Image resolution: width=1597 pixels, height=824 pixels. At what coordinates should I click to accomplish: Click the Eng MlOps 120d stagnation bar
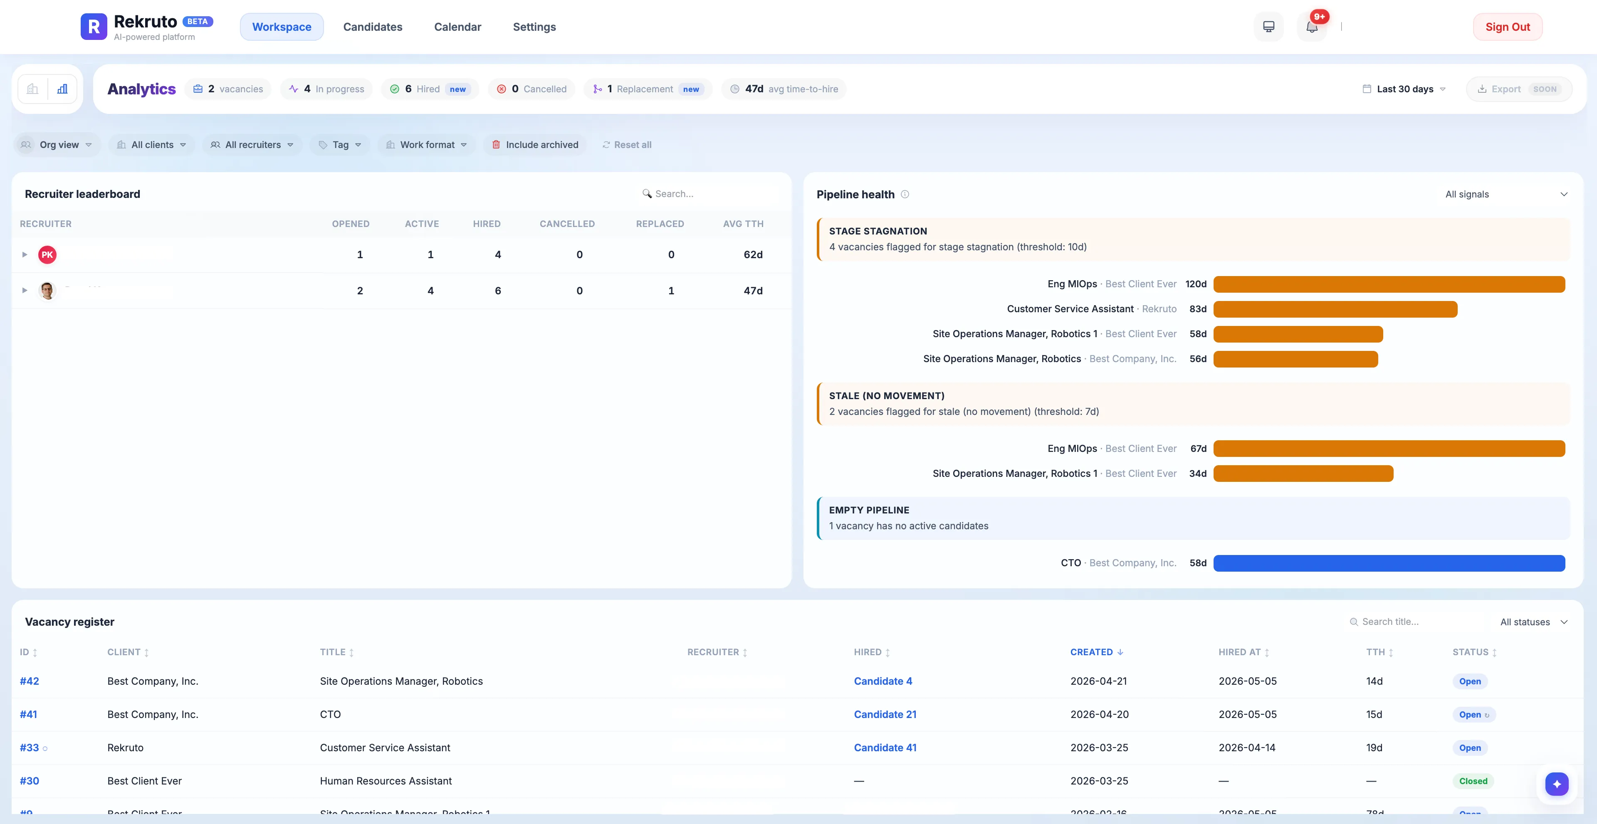coord(1389,284)
